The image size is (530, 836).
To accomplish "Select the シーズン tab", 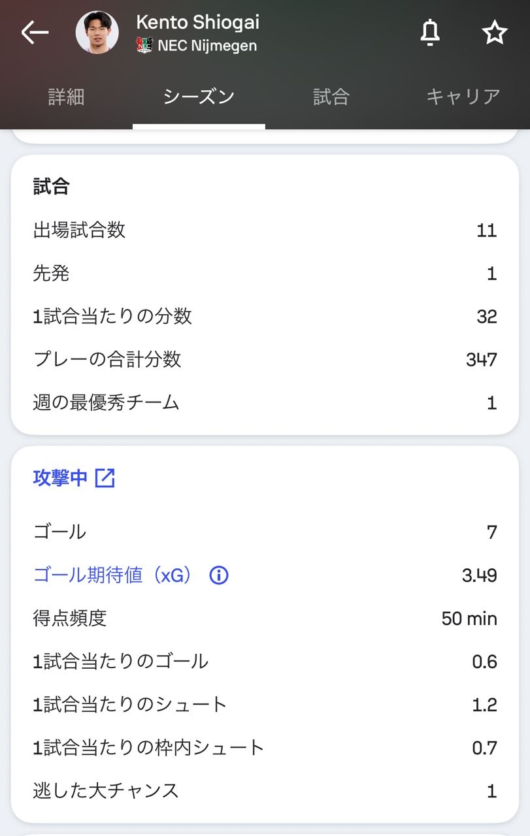I will pos(199,97).
